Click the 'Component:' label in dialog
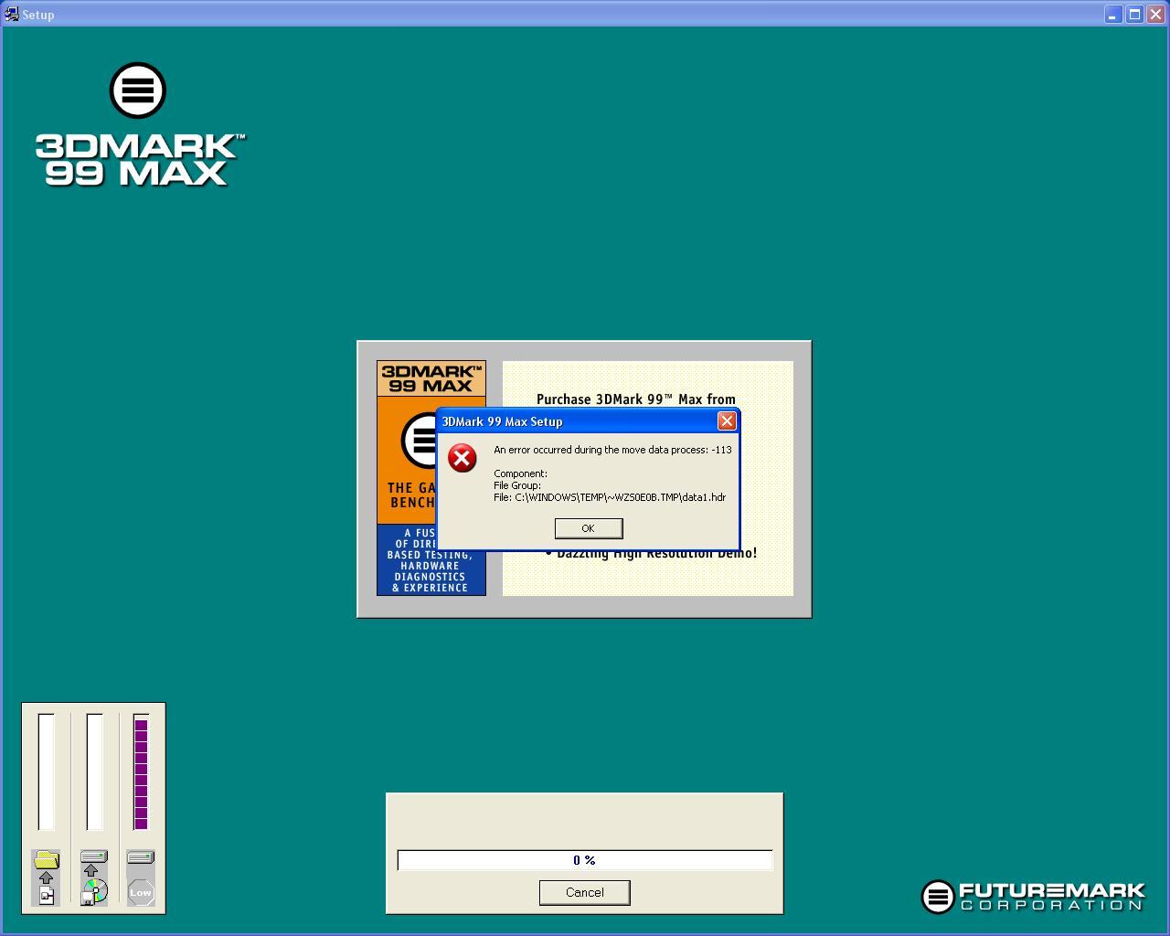 [520, 473]
